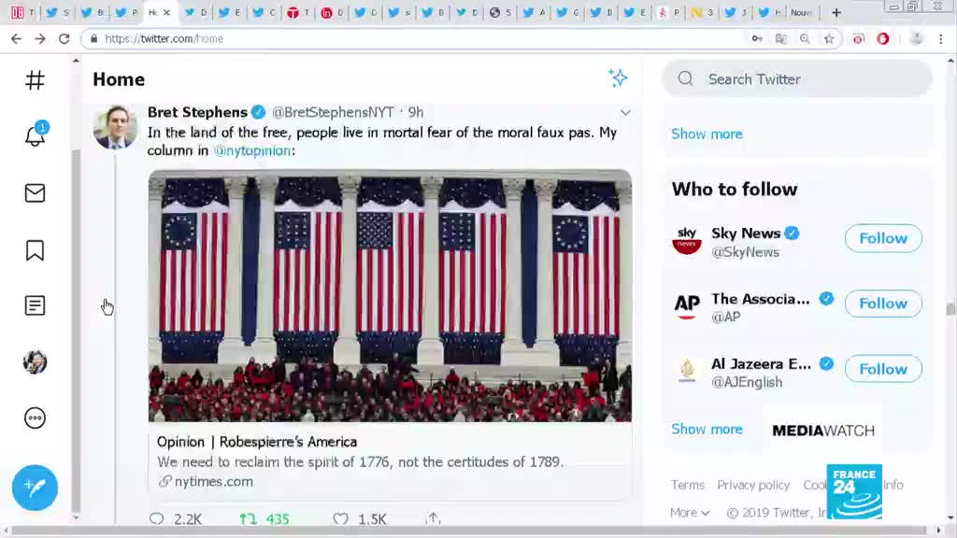
Task: Click the Search Twitter field
Action: pos(797,79)
